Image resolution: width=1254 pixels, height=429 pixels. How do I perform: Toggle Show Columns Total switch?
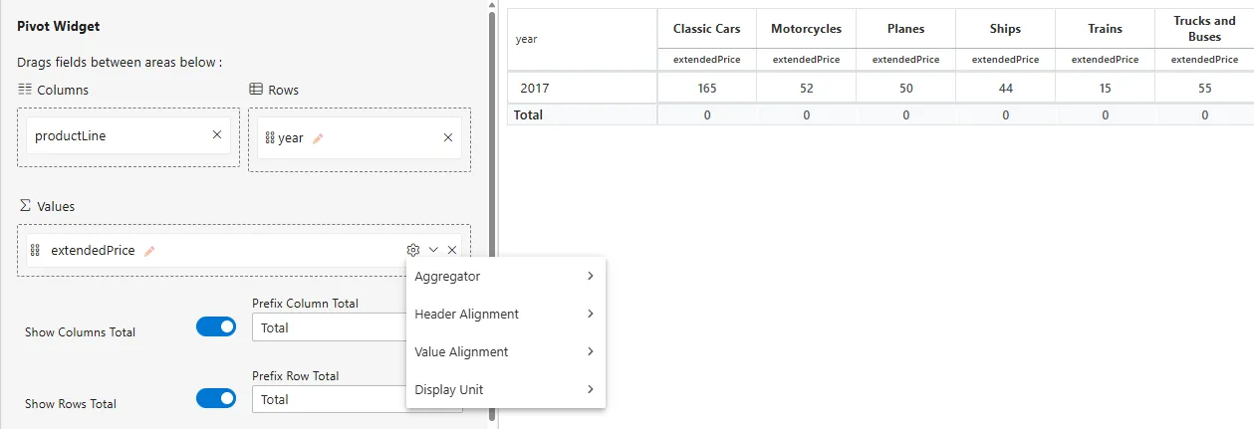(x=216, y=326)
